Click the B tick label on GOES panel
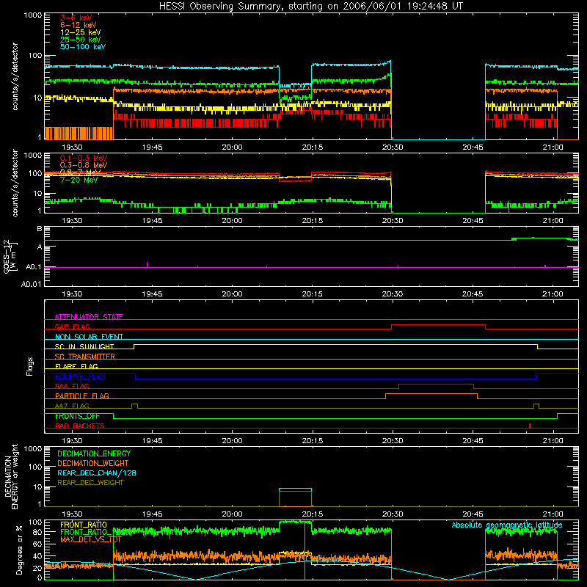Screen dimensions: 587x587 (40, 229)
